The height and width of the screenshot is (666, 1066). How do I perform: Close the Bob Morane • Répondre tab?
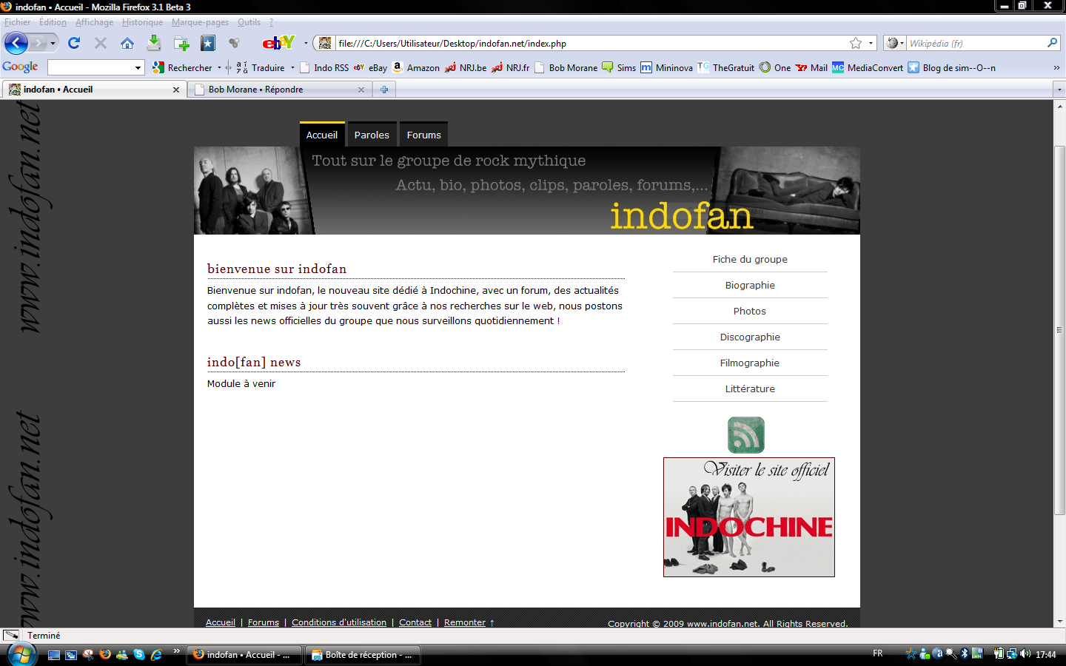click(361, 90)
